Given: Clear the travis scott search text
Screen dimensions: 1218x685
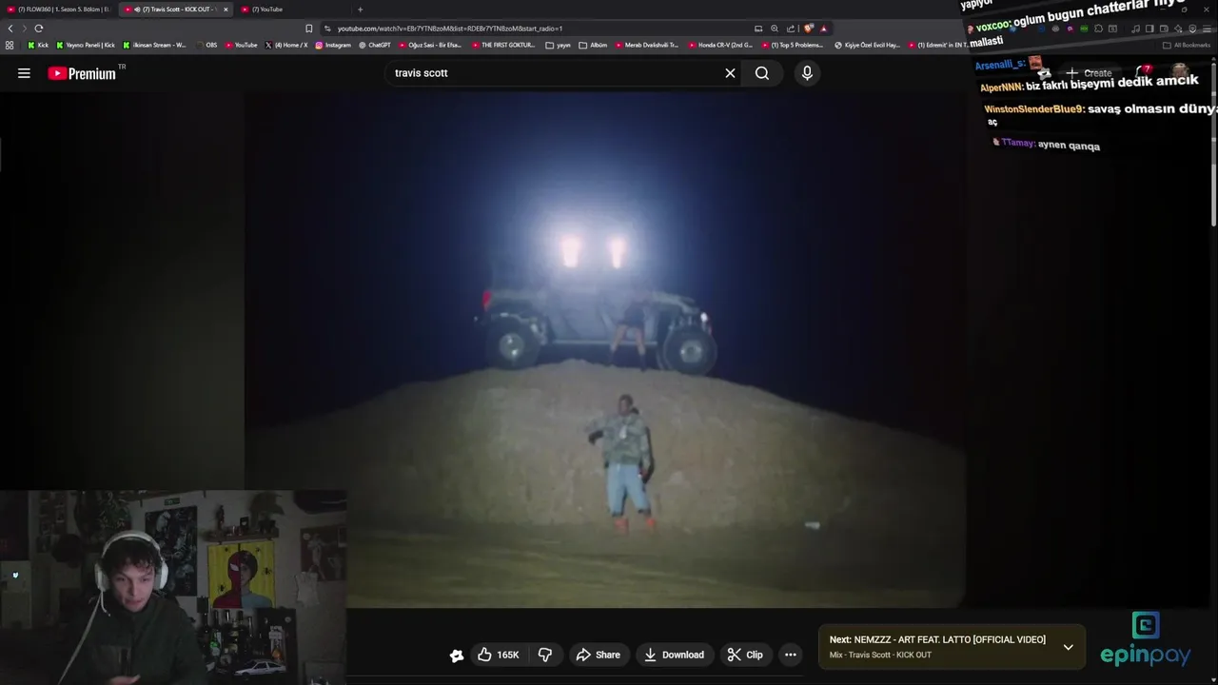Looking at the screenshot, I should pyautogui.click(x=730, y=73).
